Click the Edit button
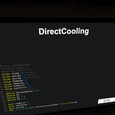 pyautogui.click(x=107, y=101)
